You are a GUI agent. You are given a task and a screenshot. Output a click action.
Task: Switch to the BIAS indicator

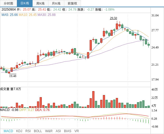tap(67, 131)
